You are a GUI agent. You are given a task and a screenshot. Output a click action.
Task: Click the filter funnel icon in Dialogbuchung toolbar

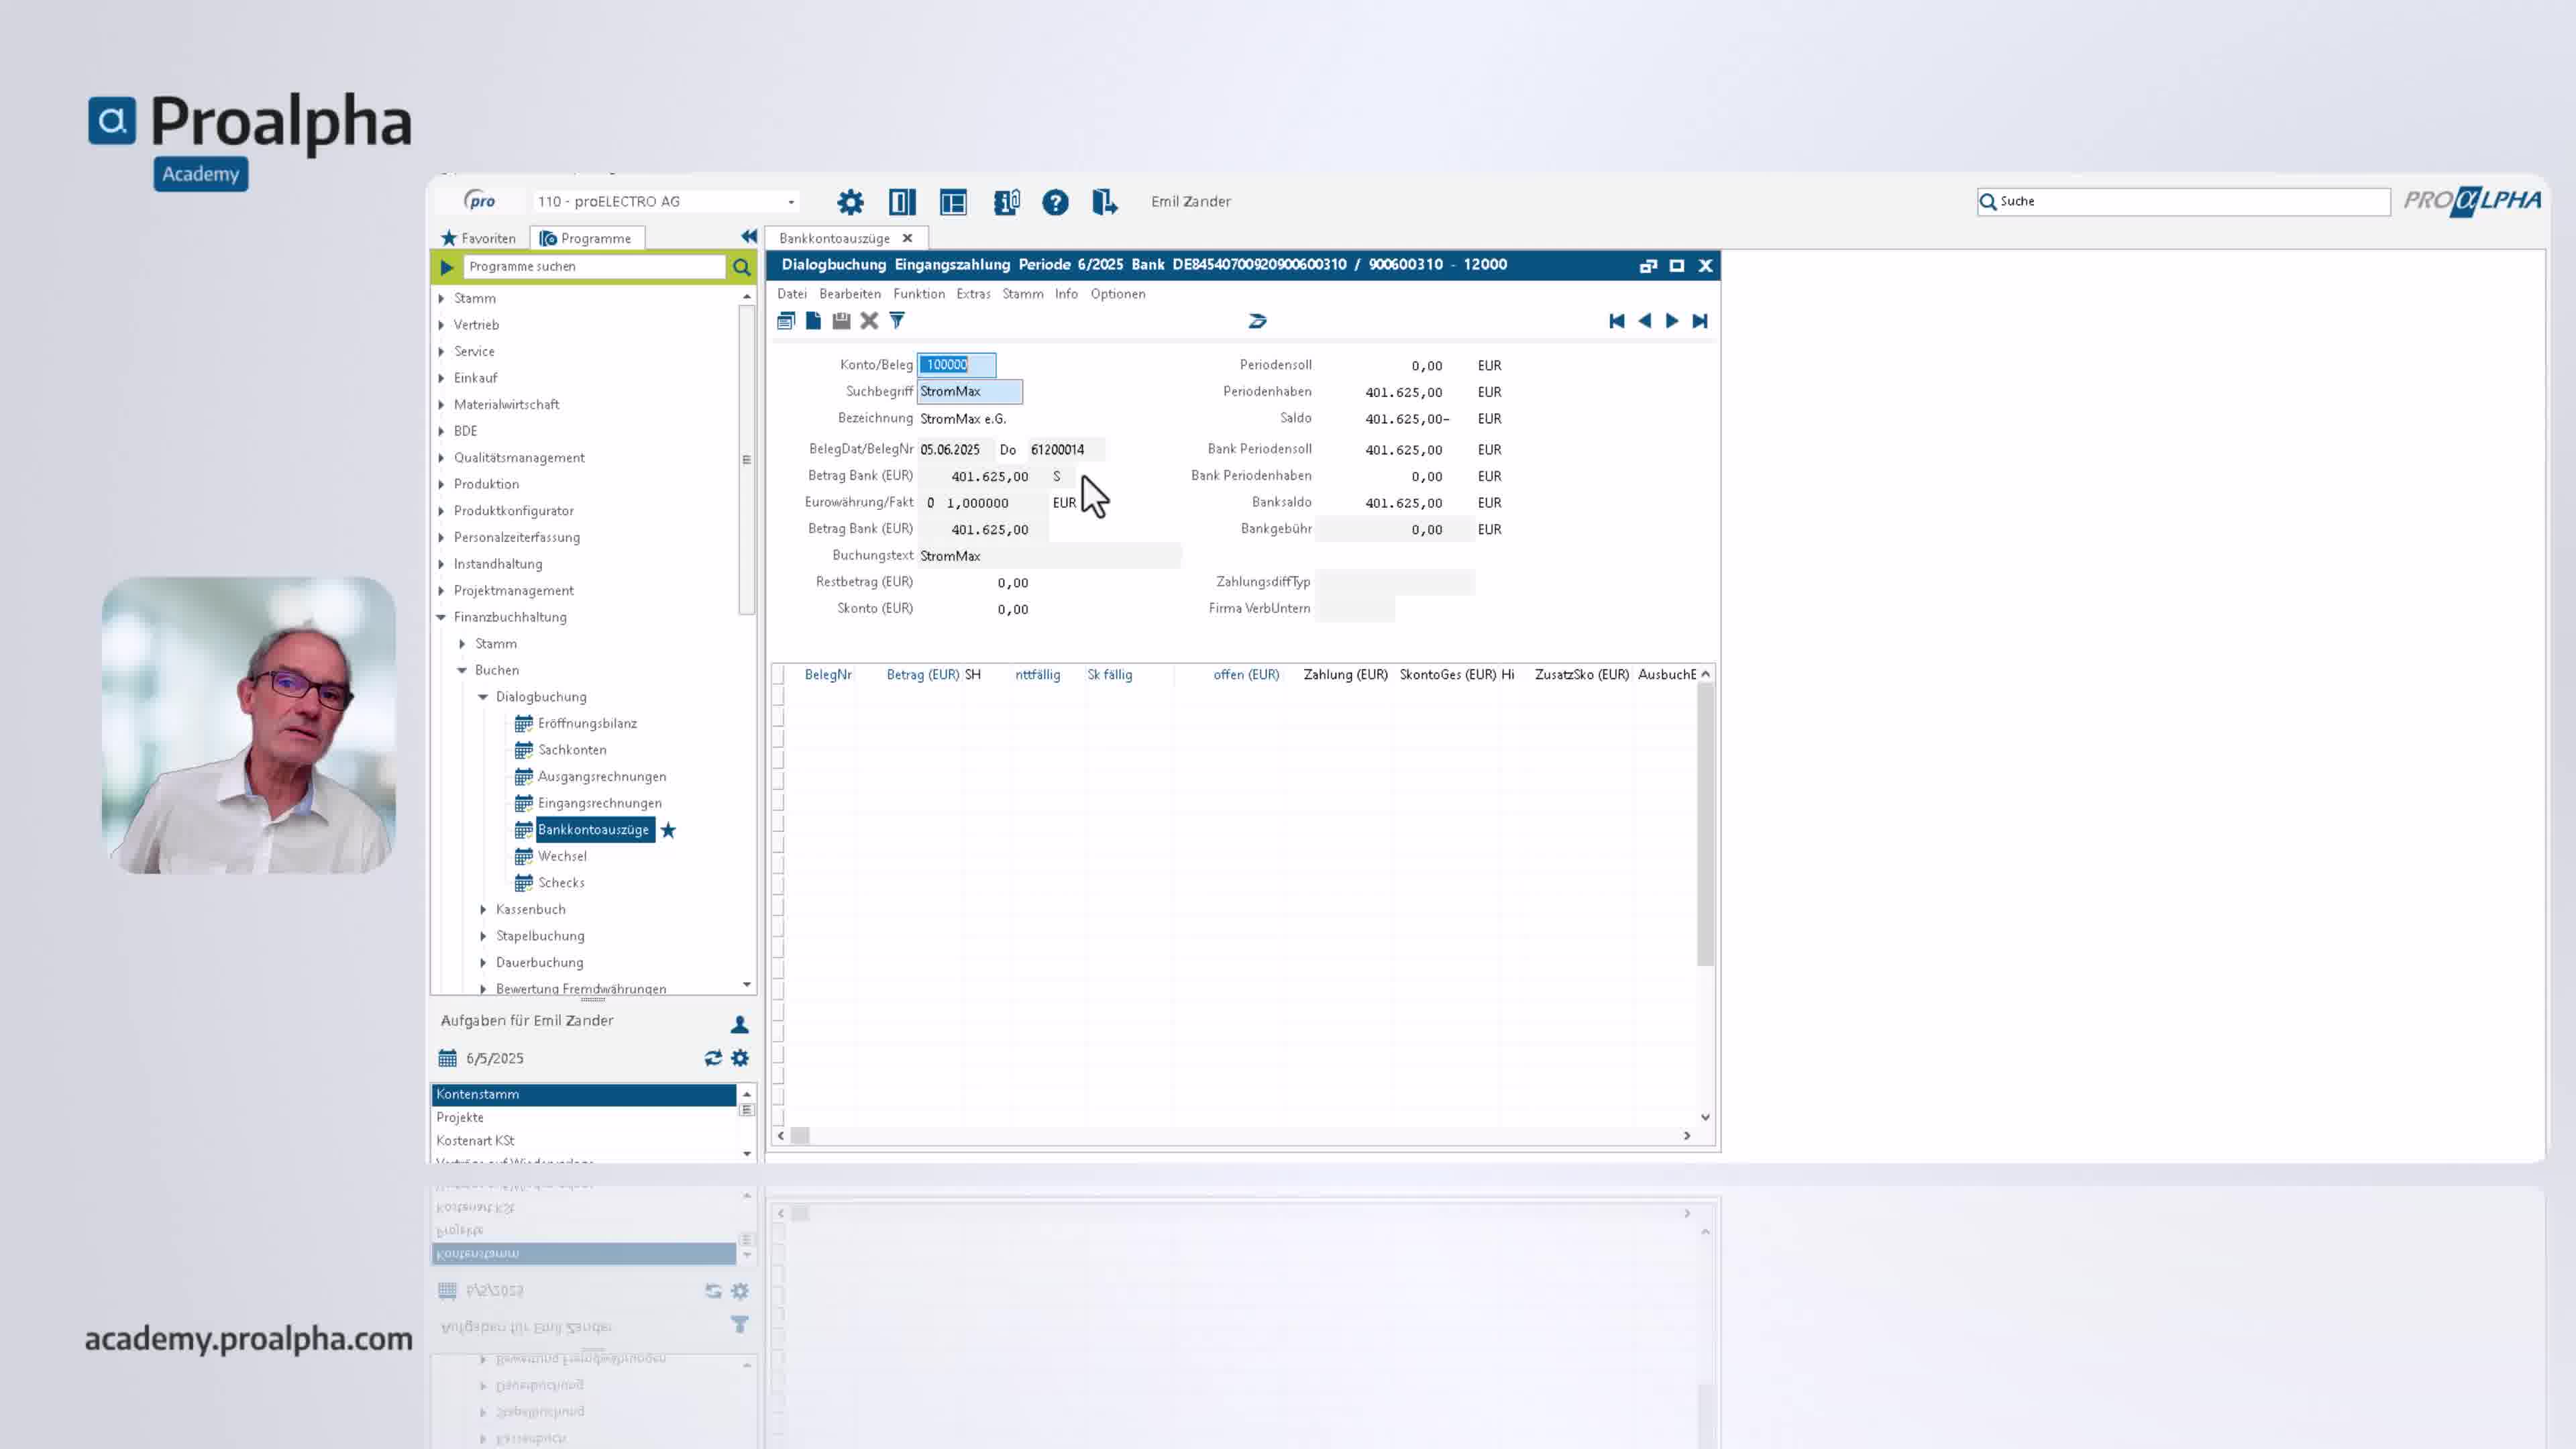(897, 321)
